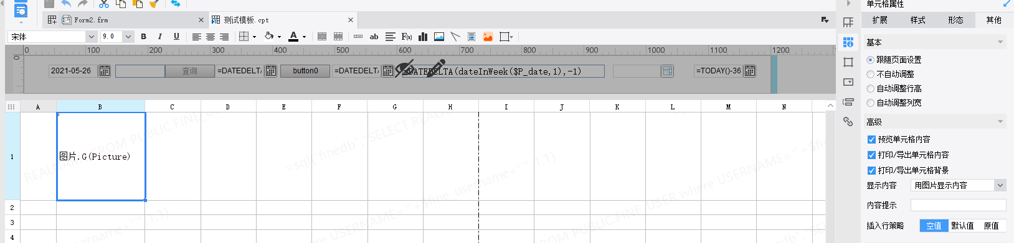Click the button0 widget in parameter pane

(305, 71)
